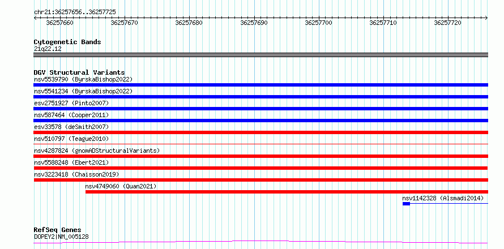
Task: Open variant label nsv5588248 (Ebert2021)
Action: 71,162
